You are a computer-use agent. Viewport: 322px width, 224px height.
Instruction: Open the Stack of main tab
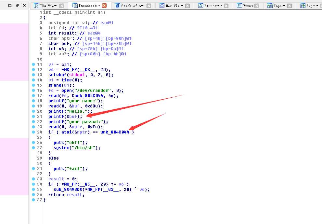[x=133, y=6]
